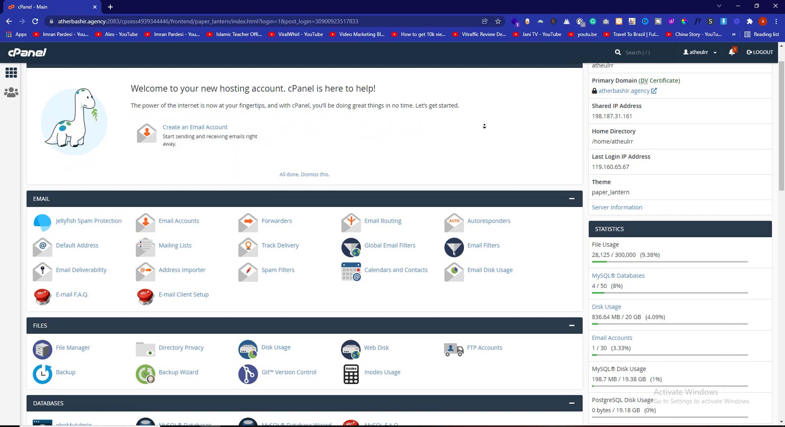
Task: Open the ViralWhirl - YouTube bookmark
Action: click(x=296, y=34)
